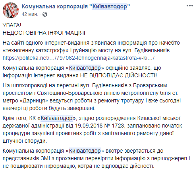Screen dimensions: 195x171
Task: Click highlighted «Київавтодор» before "офіційно заявляє"
Action: tap(85, 68)
